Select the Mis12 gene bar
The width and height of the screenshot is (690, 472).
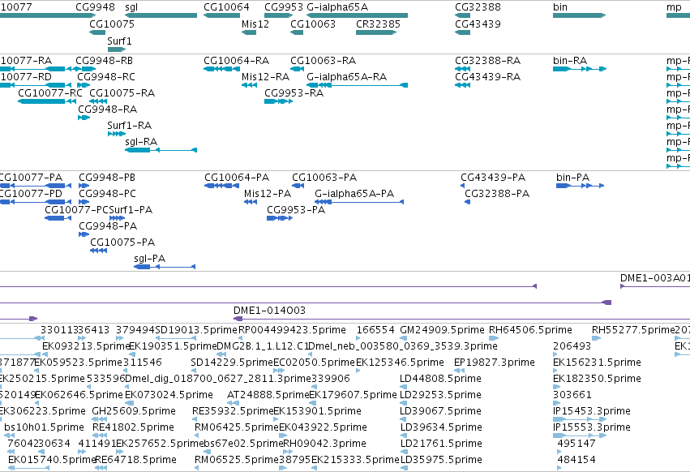249,32
